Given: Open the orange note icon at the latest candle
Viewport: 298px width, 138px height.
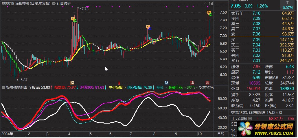Looking at the screenshot, I should coord(209,12).
